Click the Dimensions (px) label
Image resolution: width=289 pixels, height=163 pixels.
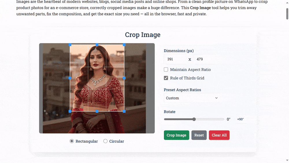[179, 51]
